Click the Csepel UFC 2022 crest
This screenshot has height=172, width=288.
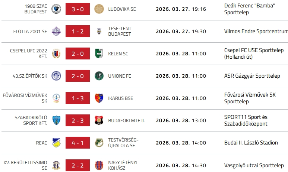56,54
